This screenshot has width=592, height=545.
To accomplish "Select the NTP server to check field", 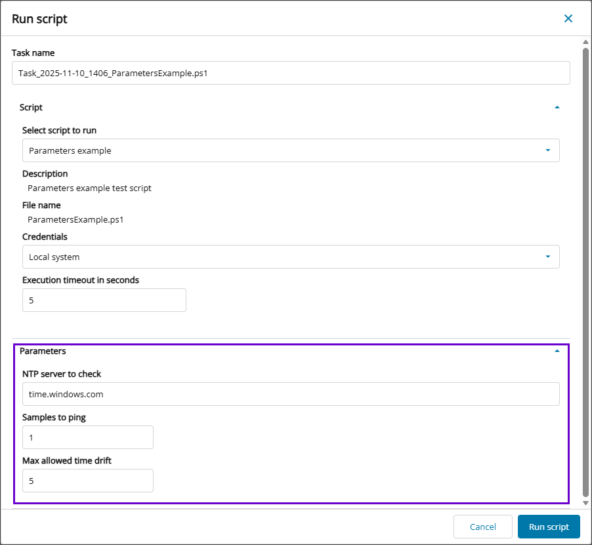I will click(x=291, y=394).
